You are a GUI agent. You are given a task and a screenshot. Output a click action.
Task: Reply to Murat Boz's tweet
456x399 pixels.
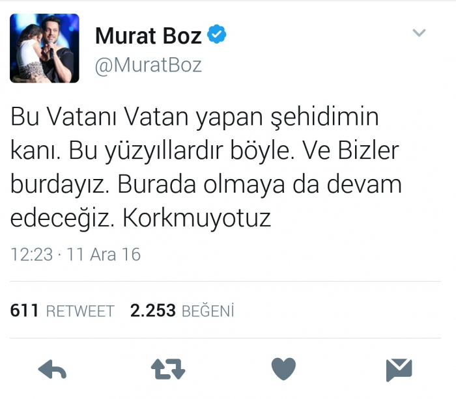[52, 369]
